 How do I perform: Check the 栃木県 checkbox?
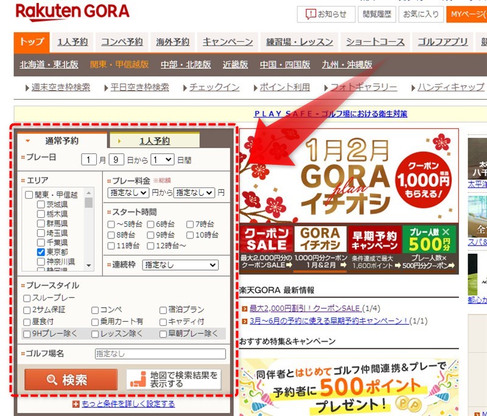pos(41,214)
